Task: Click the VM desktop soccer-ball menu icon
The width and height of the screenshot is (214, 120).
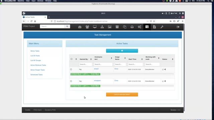Action: pyautogui.click(x=24, y=13)
